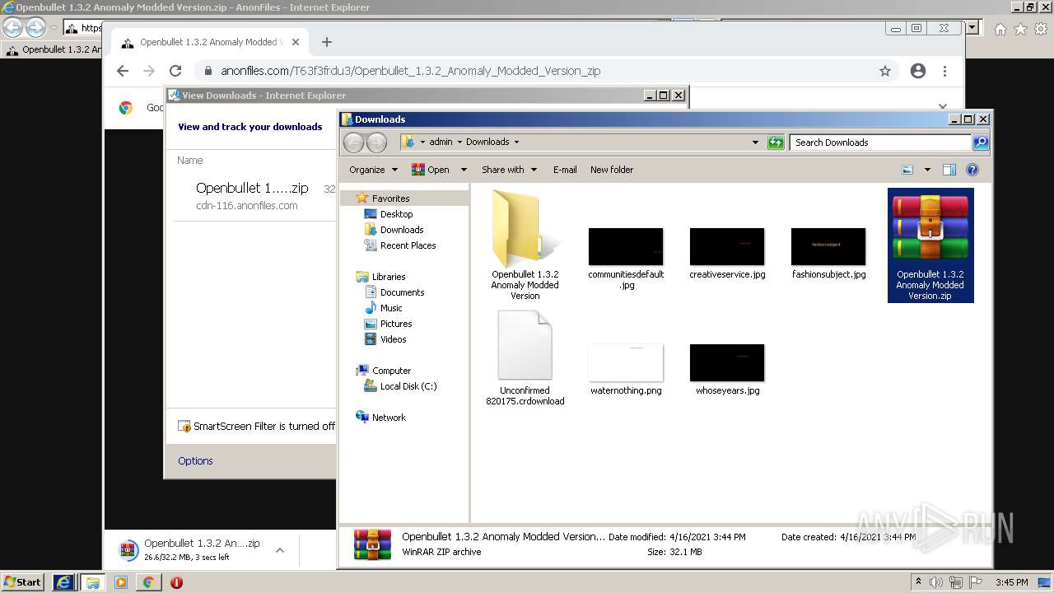Click the Search Downloads input field

point(879,142)
